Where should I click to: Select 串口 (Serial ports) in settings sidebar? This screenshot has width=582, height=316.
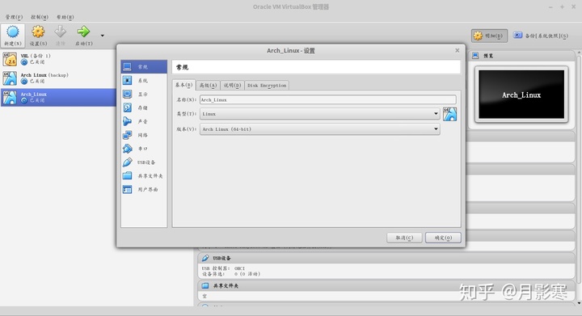point(144,149)
